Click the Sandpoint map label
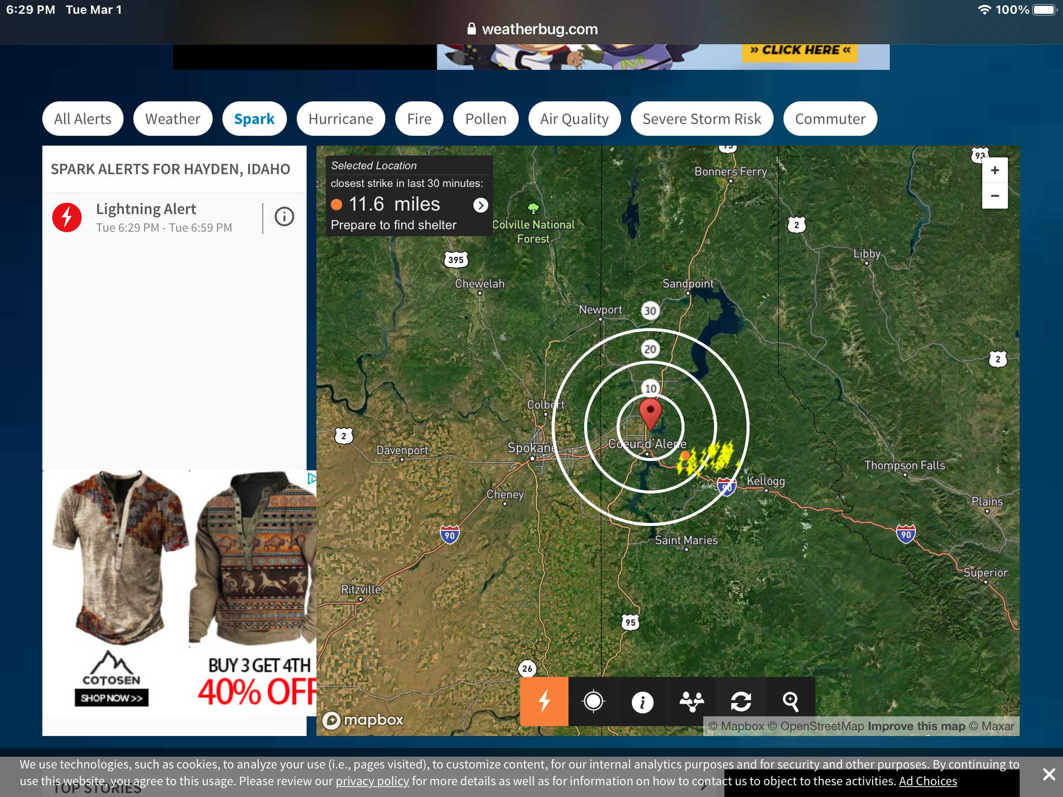 point(688,283)
